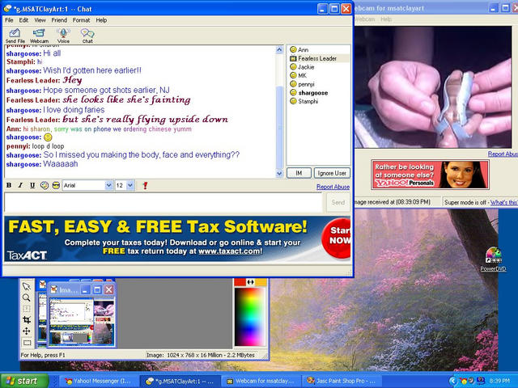518x388 pixels.
Task: Click the What's this link for Super mode
Action: coord(503,202)
